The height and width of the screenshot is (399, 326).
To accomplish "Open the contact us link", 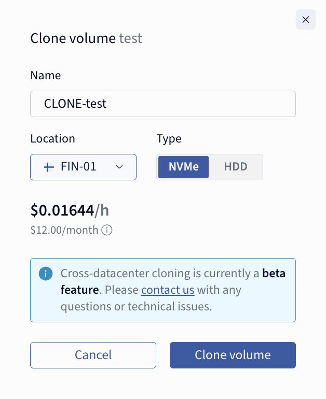I will 168,290.
